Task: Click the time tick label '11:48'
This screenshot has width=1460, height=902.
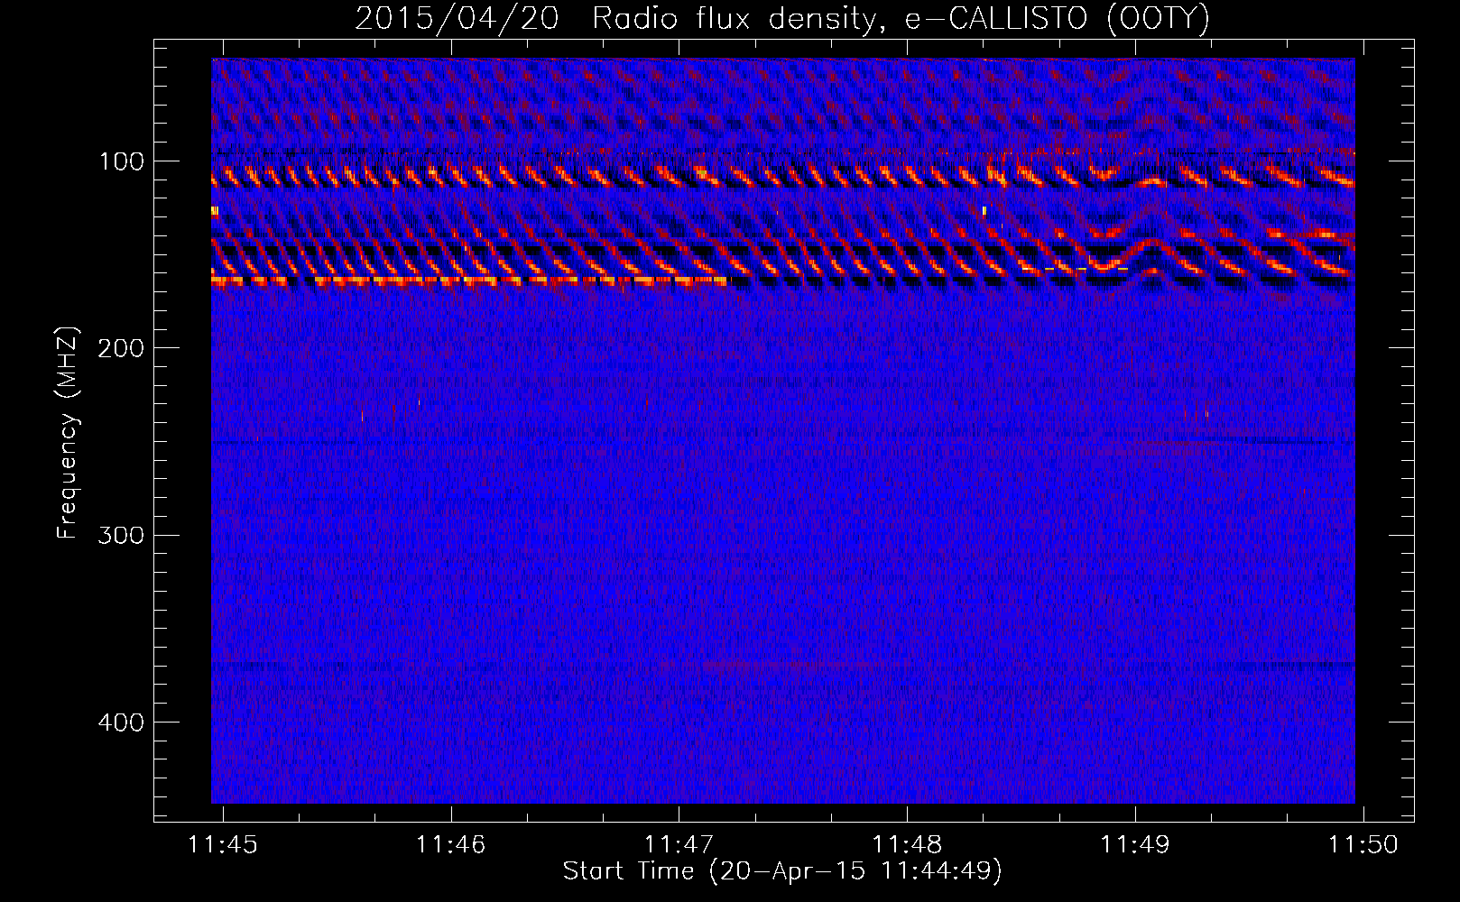Action: click(907, 844)
